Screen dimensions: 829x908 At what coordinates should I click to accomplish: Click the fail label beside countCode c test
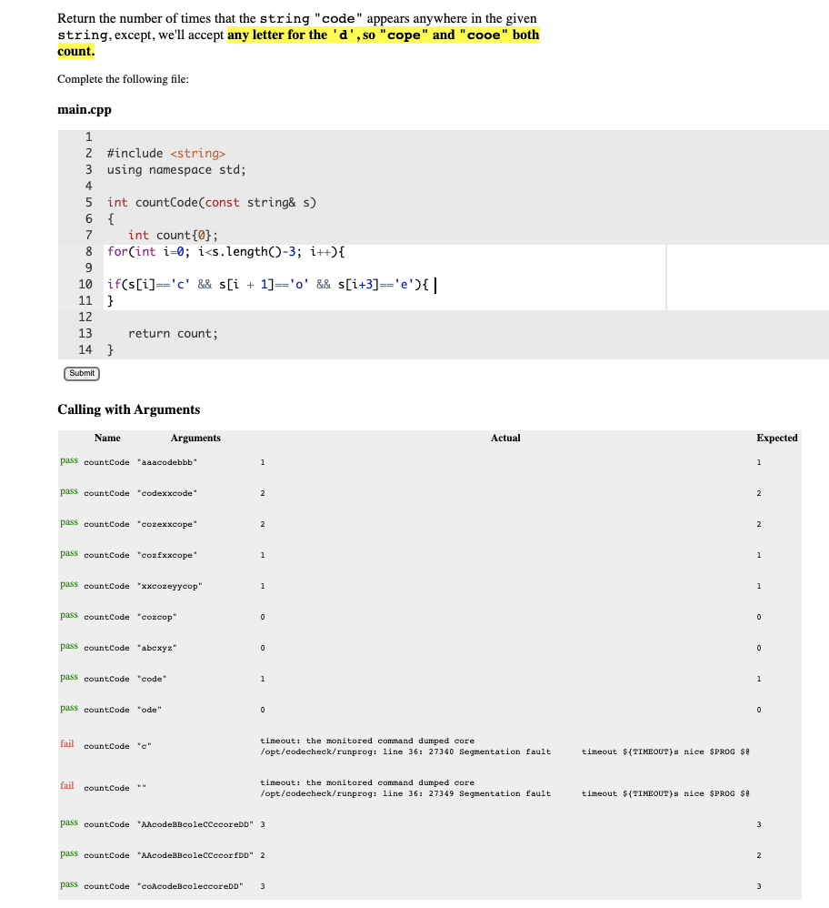pos(66,745)
